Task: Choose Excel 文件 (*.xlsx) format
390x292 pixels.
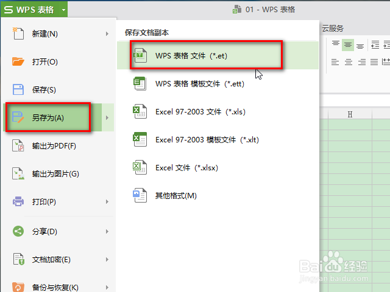Action: click(218, 167)
